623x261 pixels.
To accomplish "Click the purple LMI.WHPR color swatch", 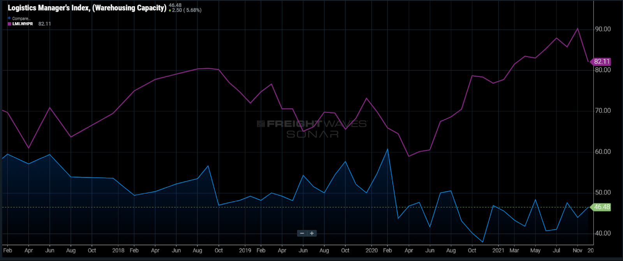I will [9, 24].
